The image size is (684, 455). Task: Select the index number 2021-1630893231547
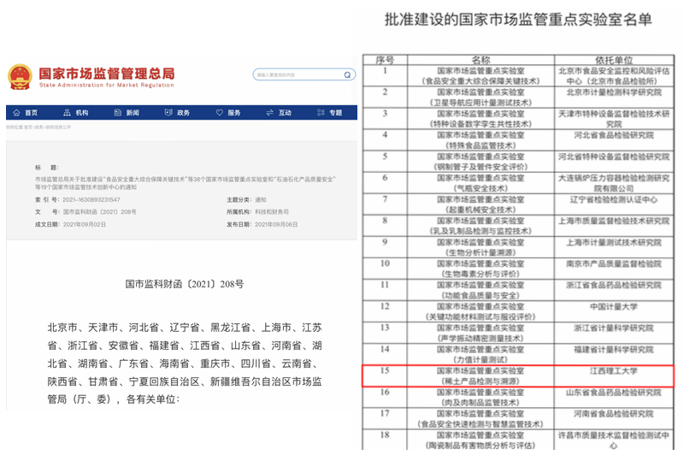pyautogui.click(x=91, y=200)
